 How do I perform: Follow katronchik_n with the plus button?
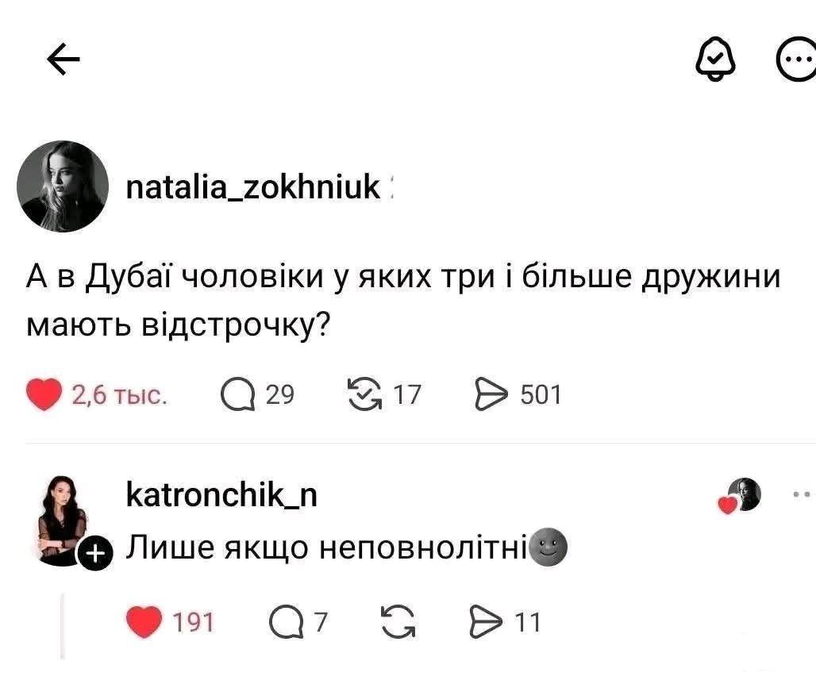pyautogui.click(x=94, y=555)
